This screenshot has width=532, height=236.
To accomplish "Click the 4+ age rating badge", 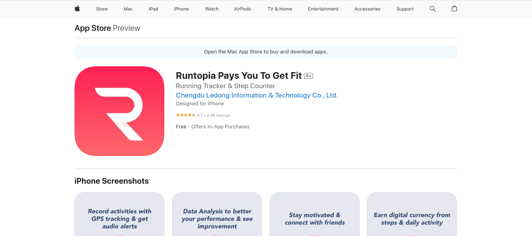I will coord(309,76).
